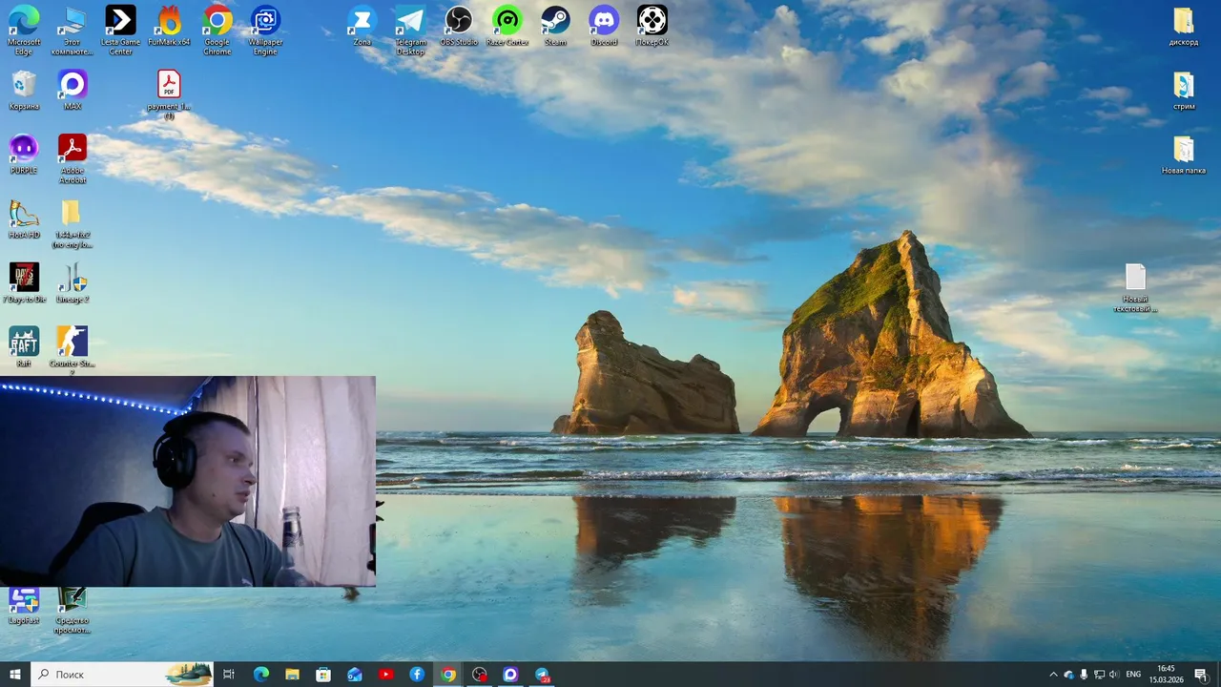Open the Razer Cortex shortcut

[x=507, y=26]
